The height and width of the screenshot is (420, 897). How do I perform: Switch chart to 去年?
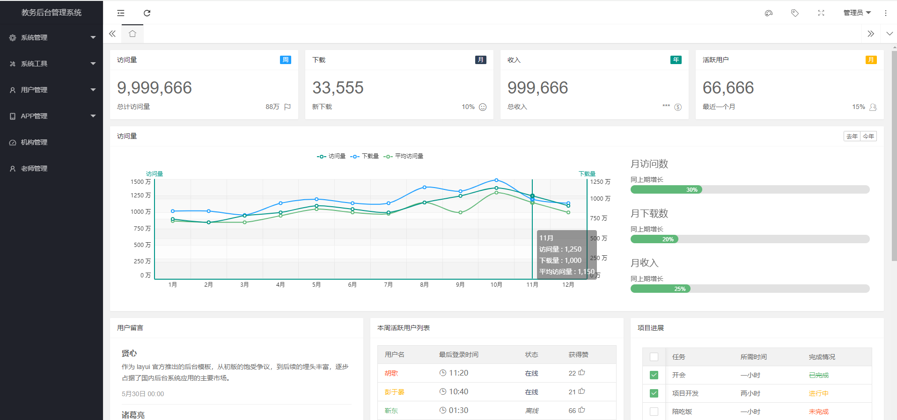(852, 136)
